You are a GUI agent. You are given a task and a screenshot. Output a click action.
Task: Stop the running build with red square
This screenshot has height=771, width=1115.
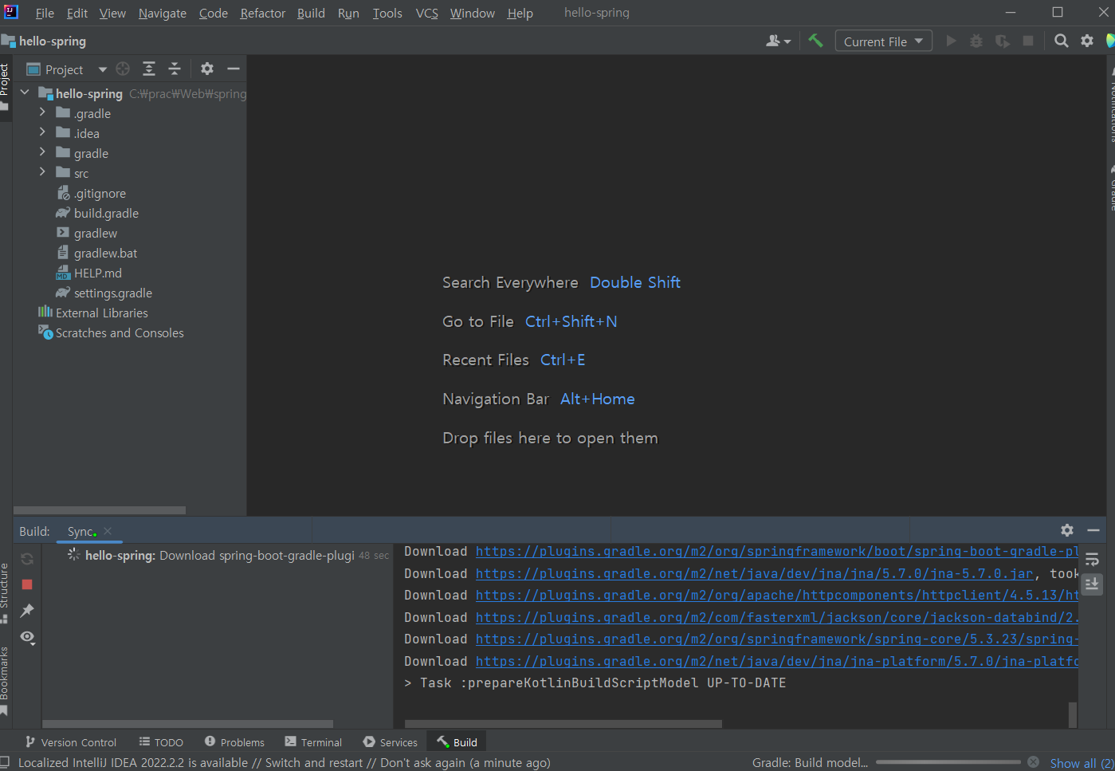27,584
